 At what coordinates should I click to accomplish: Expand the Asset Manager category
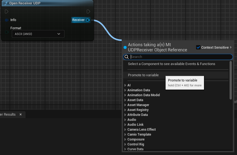[125, 105]
